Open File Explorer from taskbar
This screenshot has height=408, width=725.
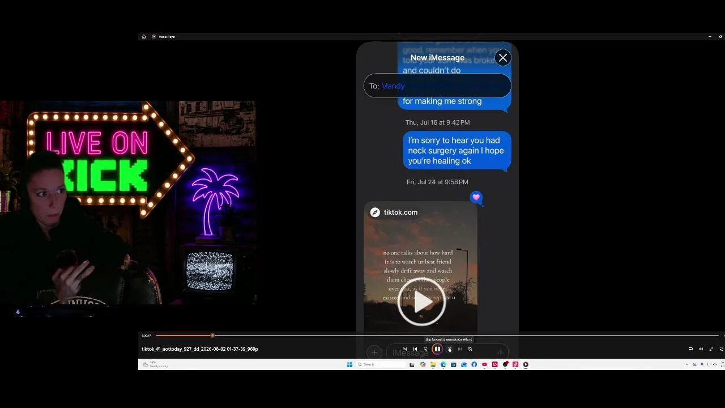[x=433, y=364]
